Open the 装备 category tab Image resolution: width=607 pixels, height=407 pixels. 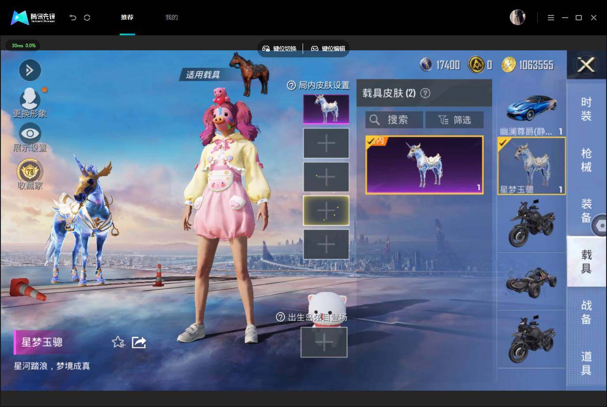pyautogui.click(x=586, y=211)
